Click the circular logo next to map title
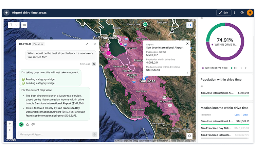 pyautogui.click(x=6, y=13)
